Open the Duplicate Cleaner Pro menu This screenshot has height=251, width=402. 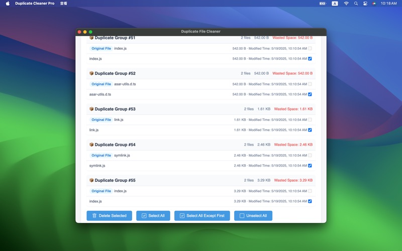[35, 4]
